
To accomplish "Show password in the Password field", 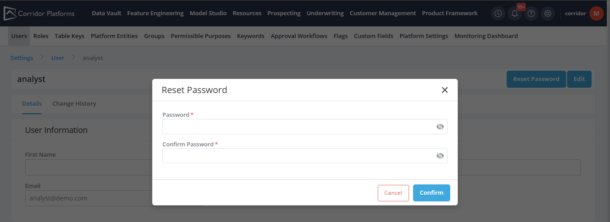I will pyautogui.click(x=440, y=127).
